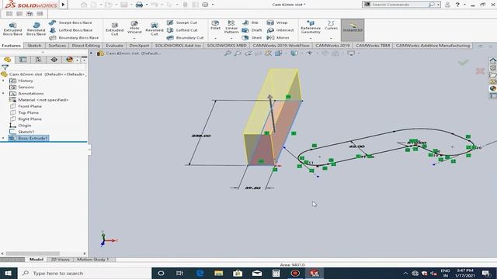Image resolution: width=497 pixels, height=279 pixels.
Task: Open the Curves tool
Action: coord(331,26)
